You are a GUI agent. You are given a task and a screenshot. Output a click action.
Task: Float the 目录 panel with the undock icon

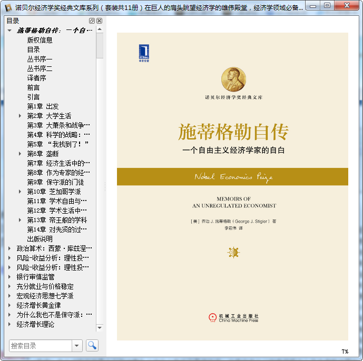coord(92,21)
